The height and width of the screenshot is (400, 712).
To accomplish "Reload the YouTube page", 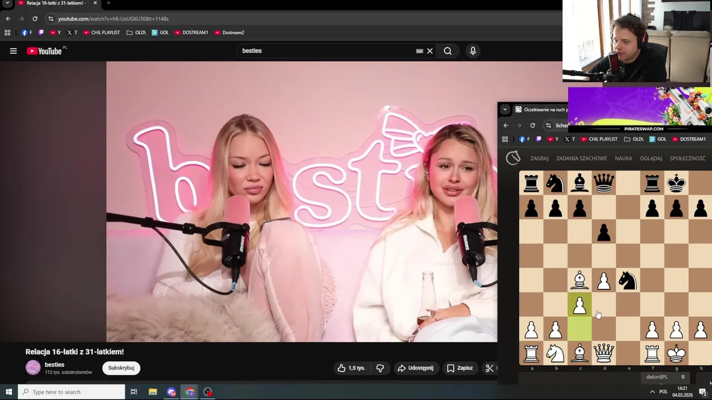I will click(34, 19).
